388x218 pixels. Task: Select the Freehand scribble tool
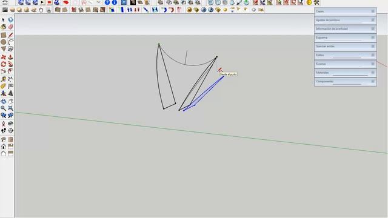[10, 49]
